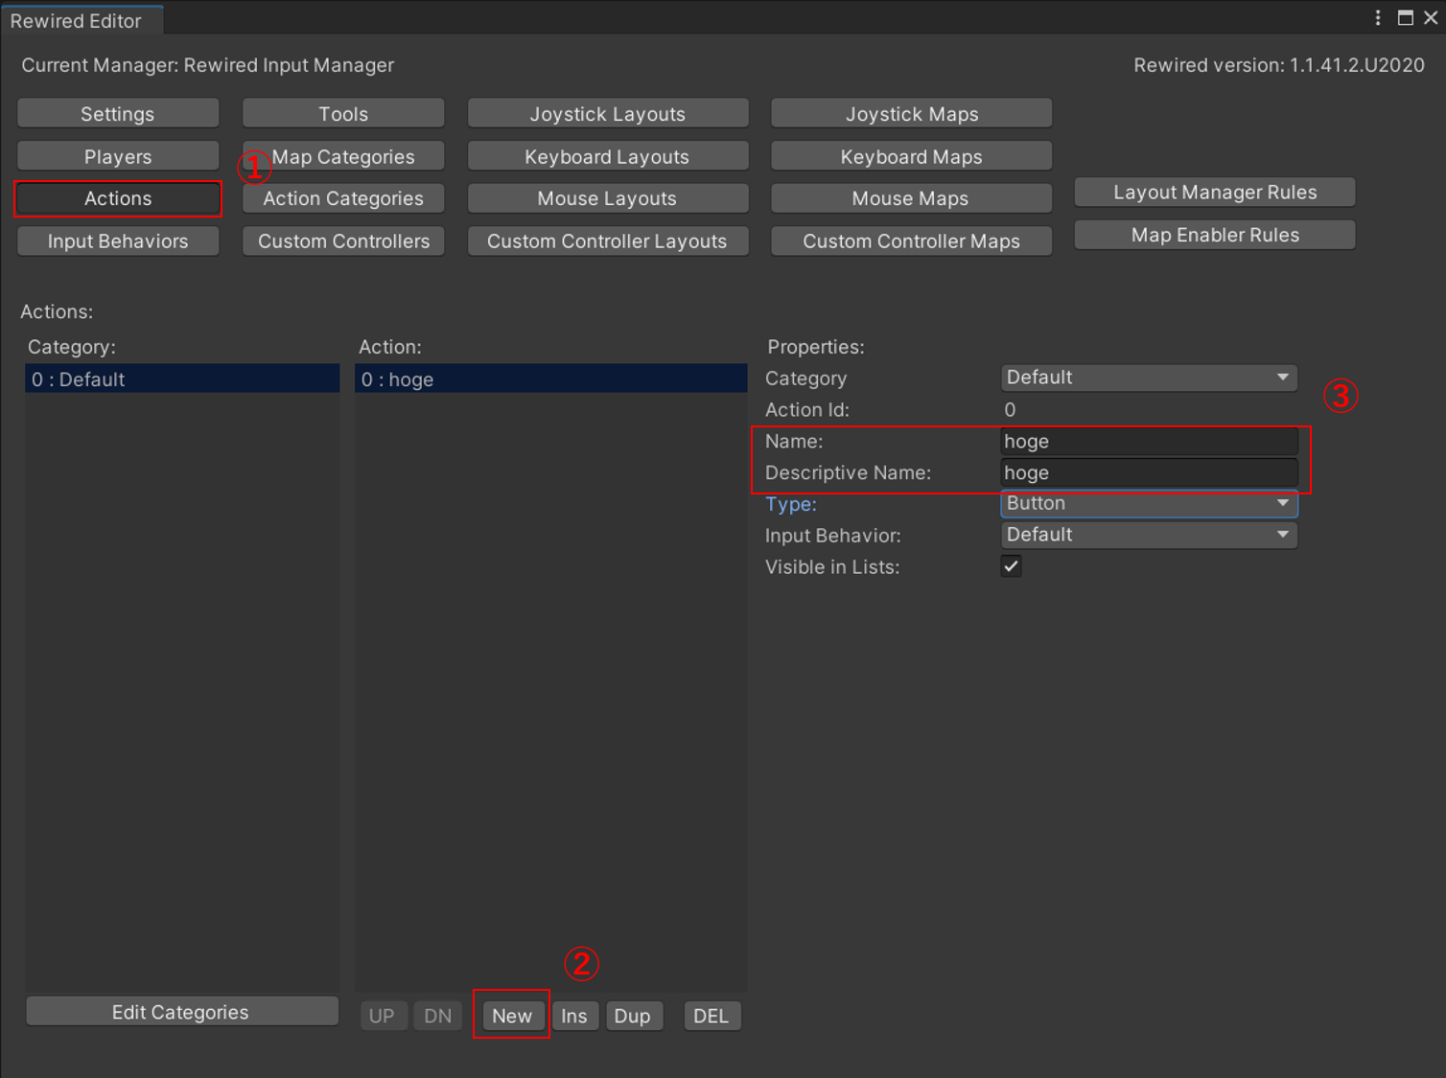
Task: Click the Name input field containing hoge
Action: point(1148,441)
